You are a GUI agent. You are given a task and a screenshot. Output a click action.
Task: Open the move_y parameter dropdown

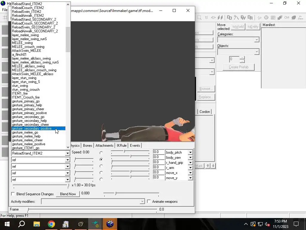coord(190,178)
